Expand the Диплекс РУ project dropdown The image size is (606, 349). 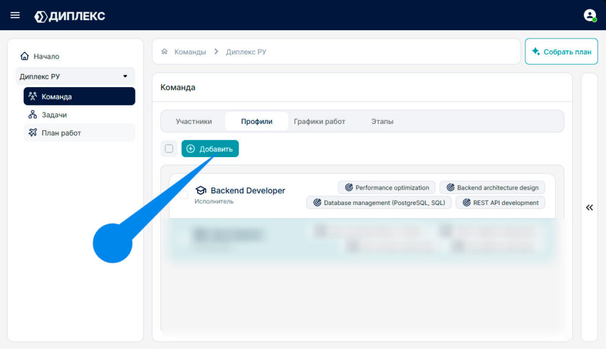tap(75, 76)
